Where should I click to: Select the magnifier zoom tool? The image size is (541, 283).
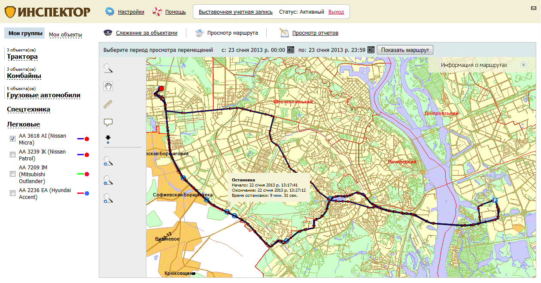[108, 68]
